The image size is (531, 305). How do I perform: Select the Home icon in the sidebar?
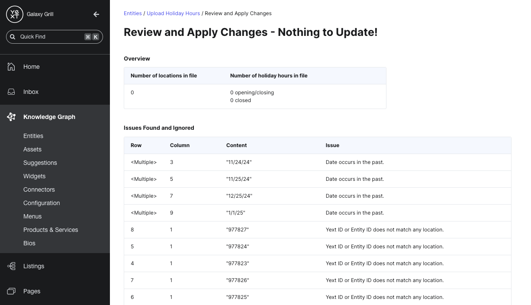10,67
